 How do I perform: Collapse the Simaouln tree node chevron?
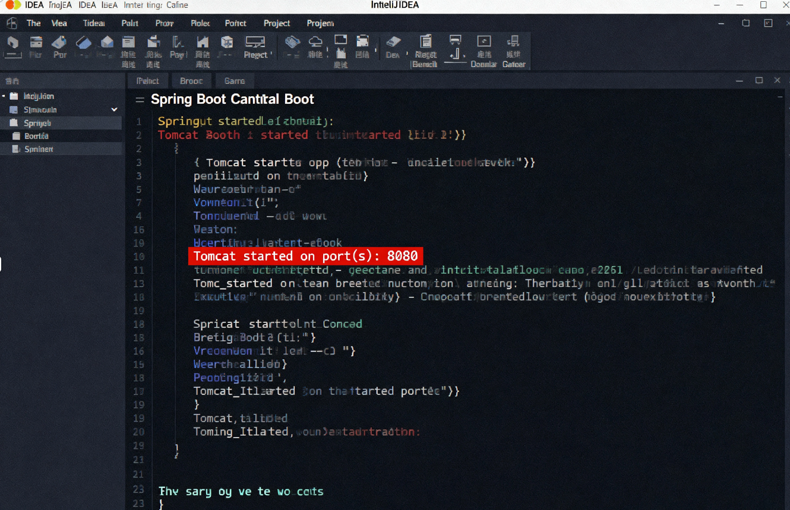[x=113, y=109]
